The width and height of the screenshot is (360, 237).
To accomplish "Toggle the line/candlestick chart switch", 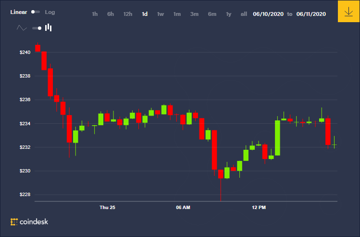I will [x=37, y=28].
